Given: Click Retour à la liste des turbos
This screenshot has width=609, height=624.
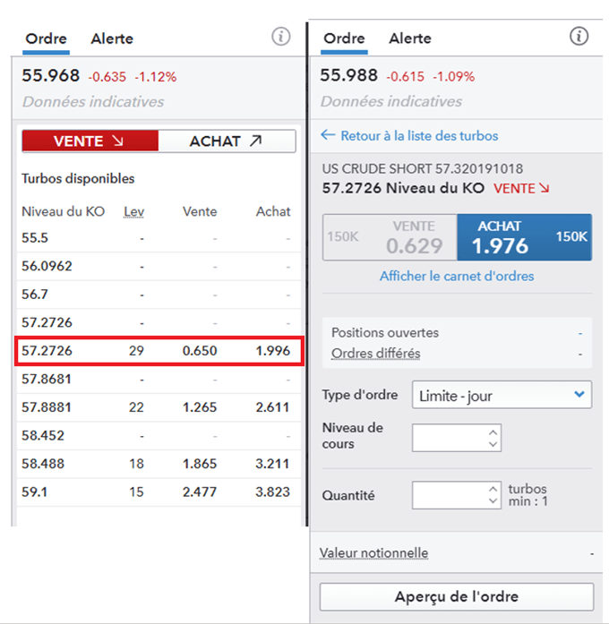Looking at the screenshot, I should [x=409, y=136].
